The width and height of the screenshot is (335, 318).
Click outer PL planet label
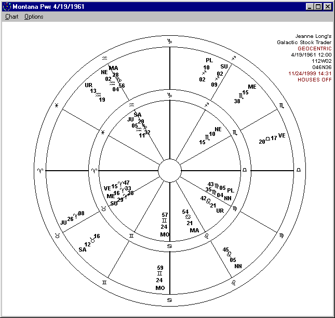coord(209,60)
